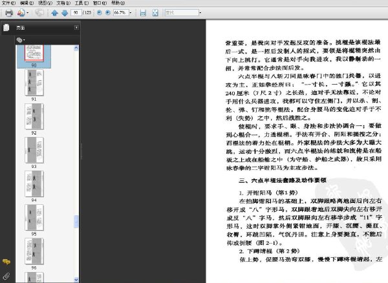Click the find (查找) search box
388x283 pixels.
182,13
